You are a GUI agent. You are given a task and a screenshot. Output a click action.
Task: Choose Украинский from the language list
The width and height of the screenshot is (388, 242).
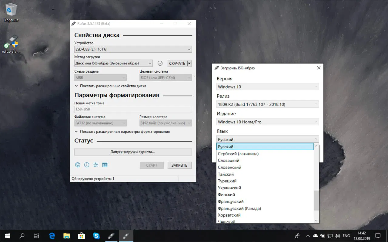265,188
